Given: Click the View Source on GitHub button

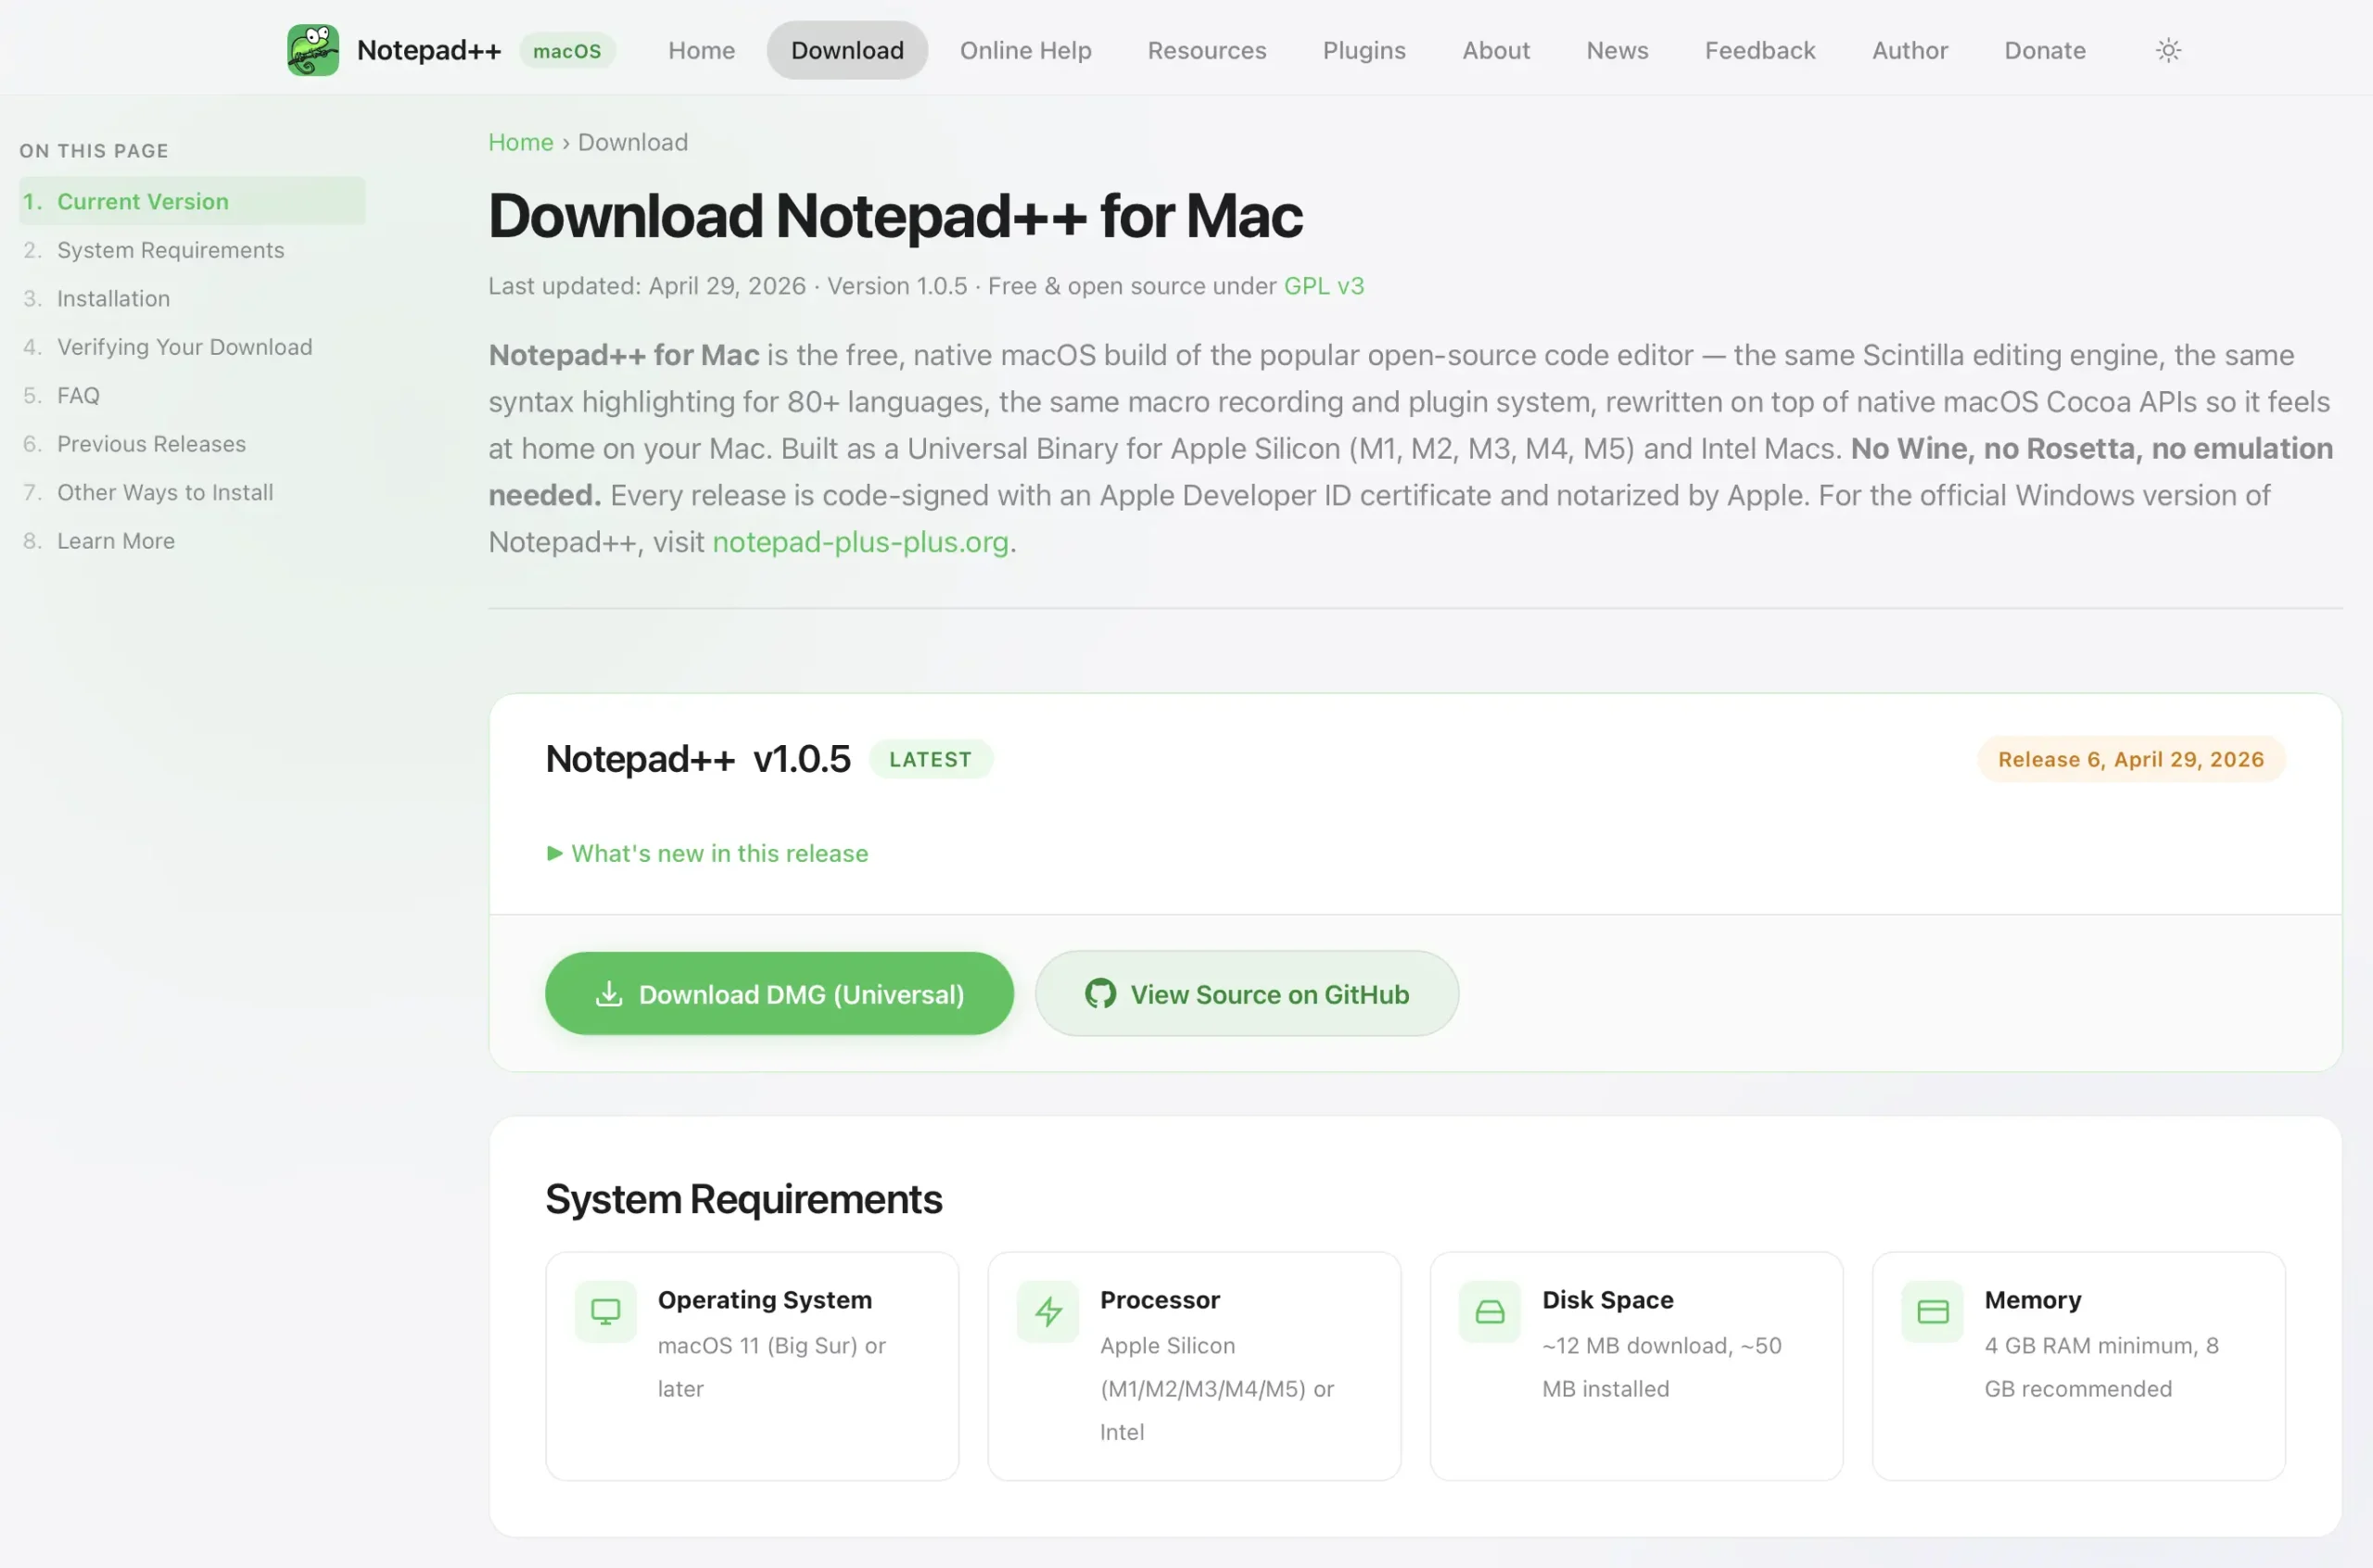Looking at the screenshot, I should tap(1246, 993).
